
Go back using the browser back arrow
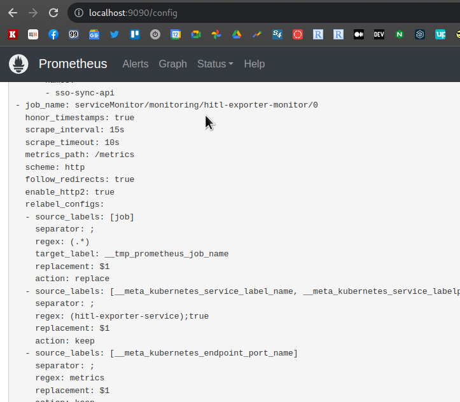pyautogui.click(x=13, y=13)
